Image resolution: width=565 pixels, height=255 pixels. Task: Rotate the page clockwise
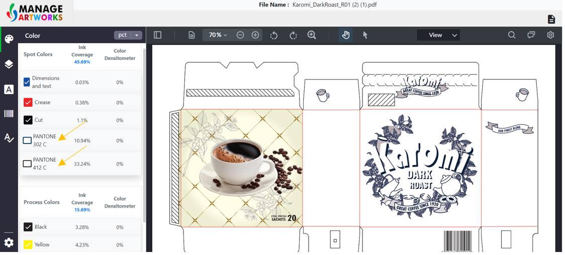(294, 35)
